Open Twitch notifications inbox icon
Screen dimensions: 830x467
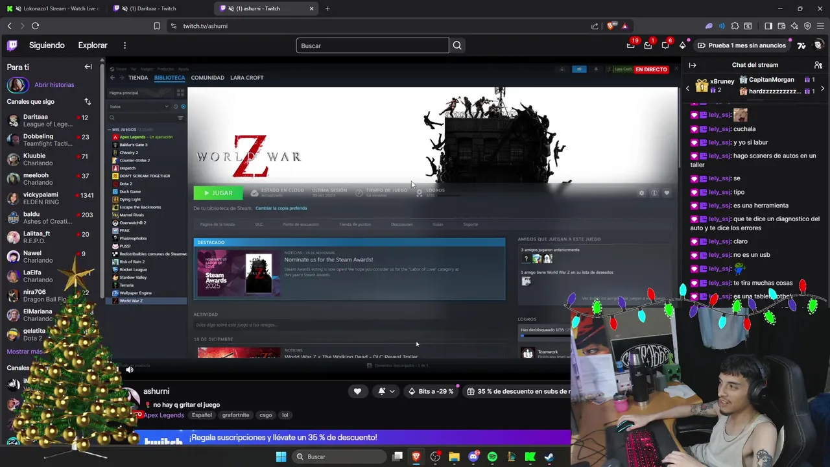point(648,45)
